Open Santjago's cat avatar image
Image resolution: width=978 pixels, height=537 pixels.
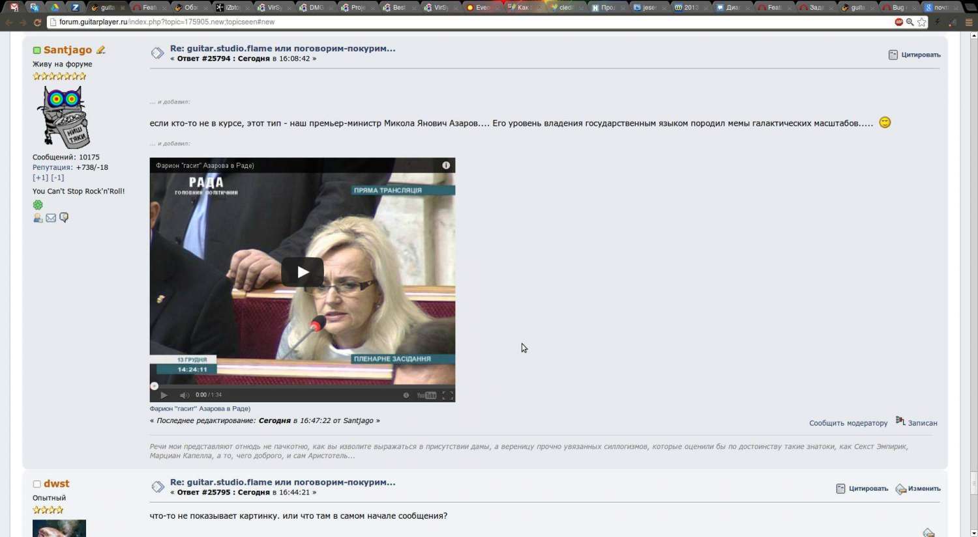(63, 117)
